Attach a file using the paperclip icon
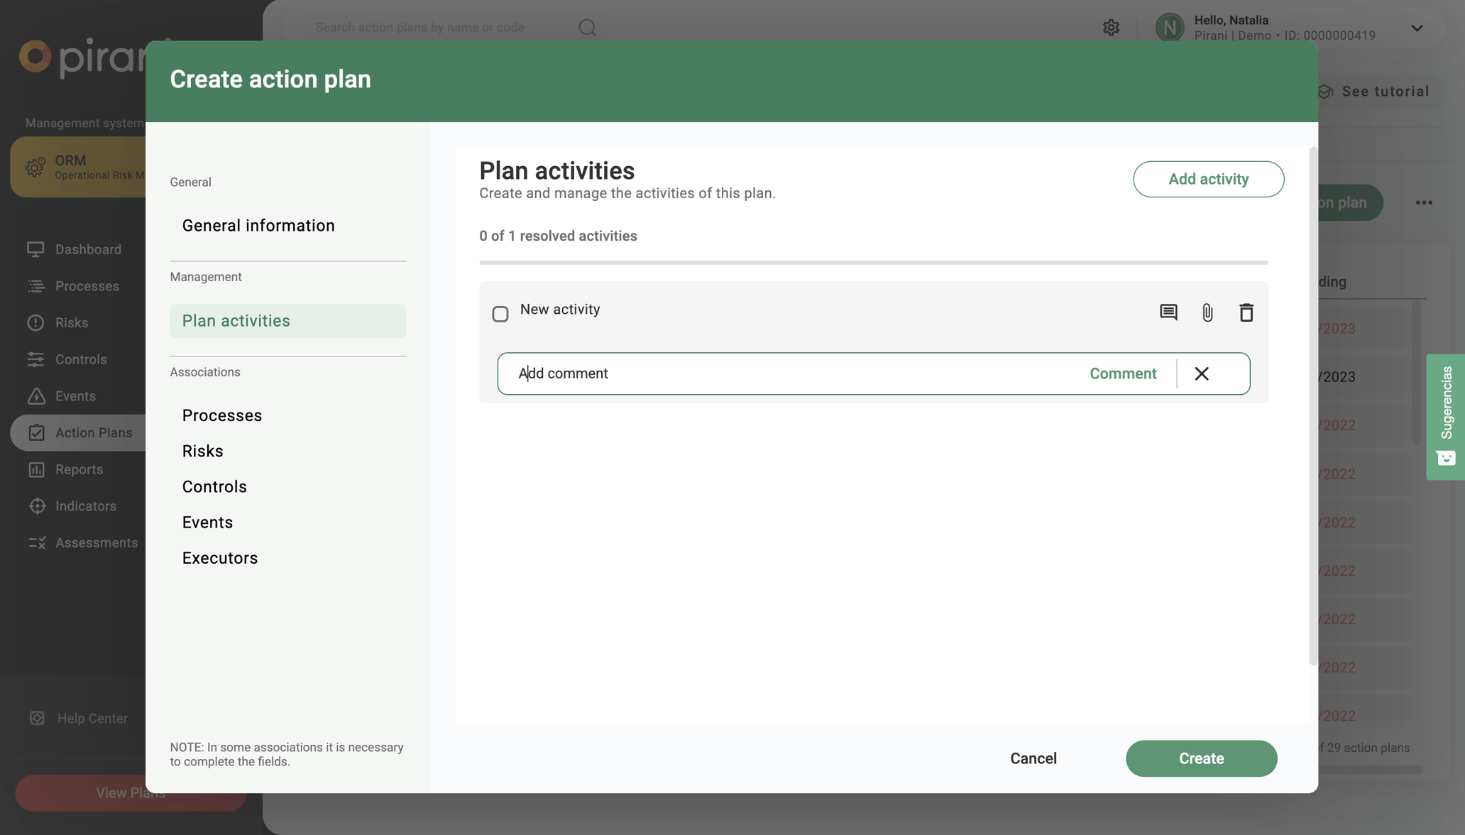The height and width of the screenshot is (835, 1465). click(x=1207, y=312)
